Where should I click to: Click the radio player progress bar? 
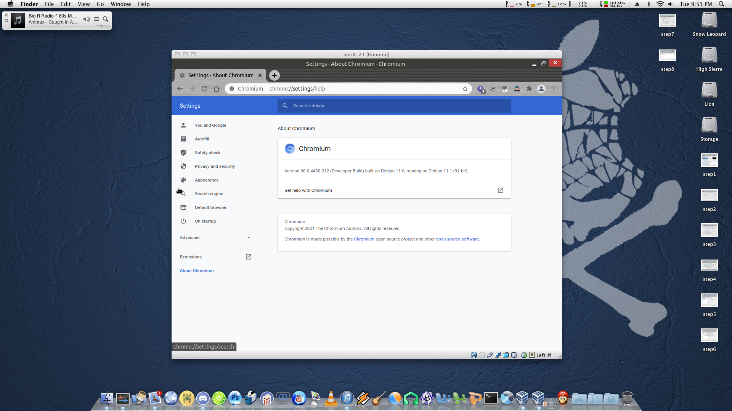(61, 26)
